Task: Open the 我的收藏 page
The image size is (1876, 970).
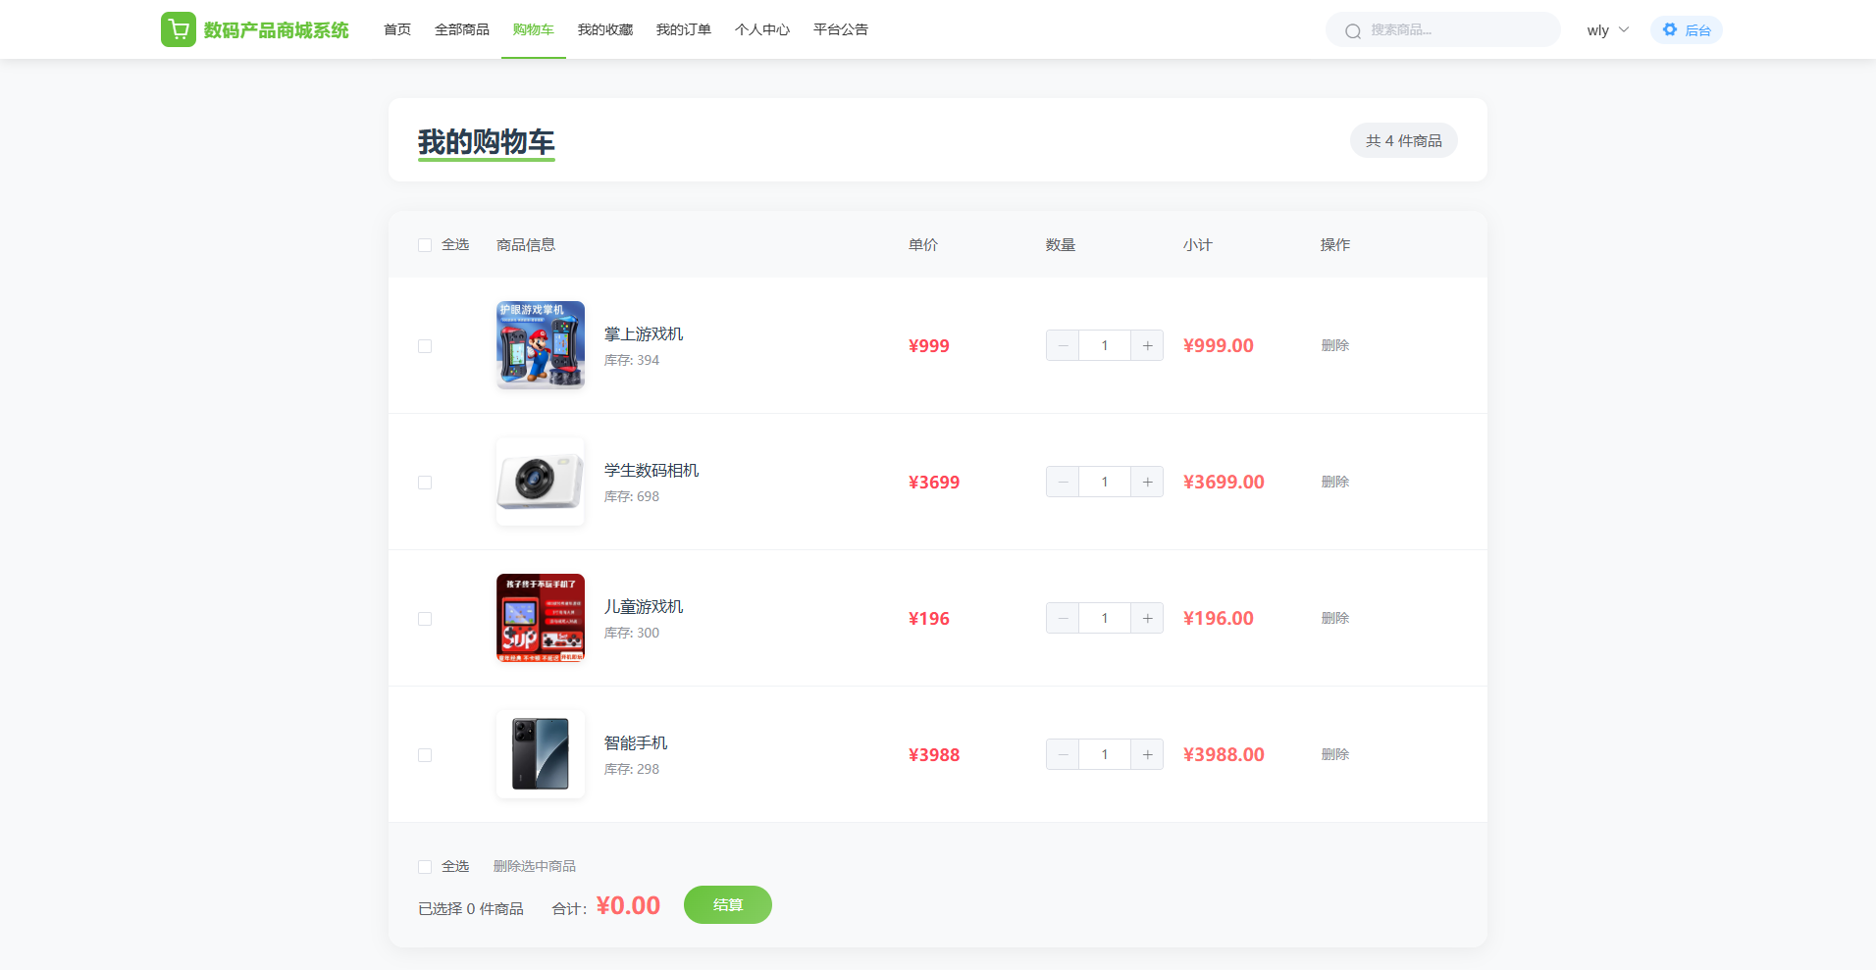Action: coord(604,29)
